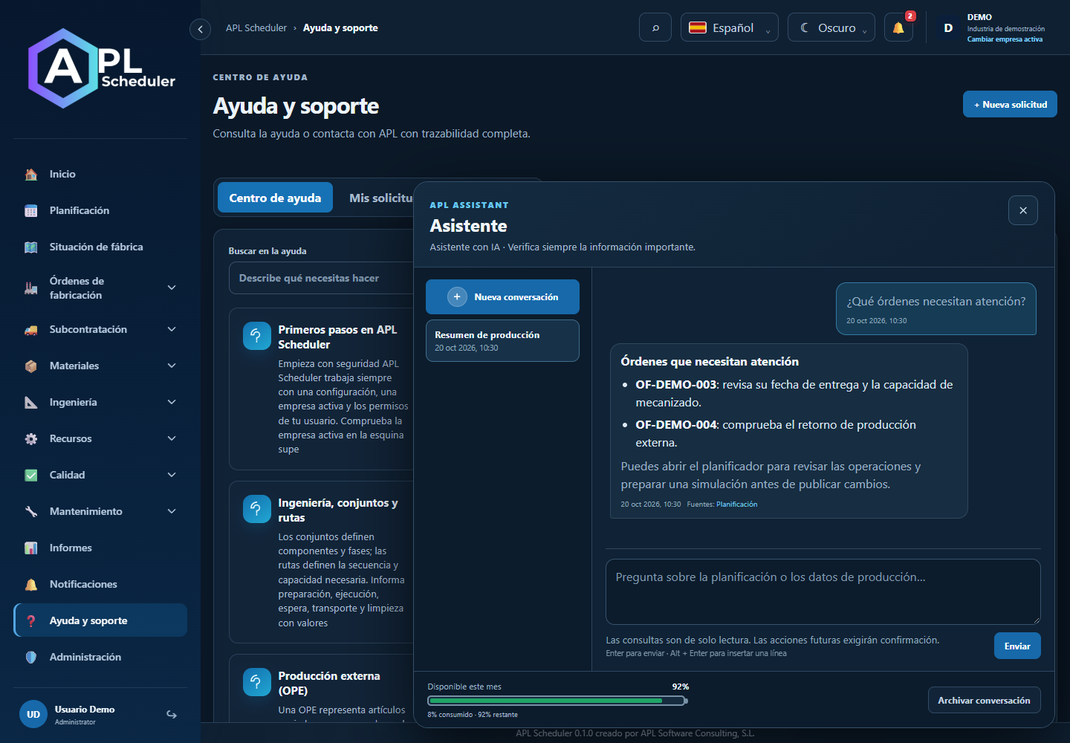This screenshot has height=743, width=1070.
Task: Collapse the sidebar with the back chevron
Action: point(200,29)
